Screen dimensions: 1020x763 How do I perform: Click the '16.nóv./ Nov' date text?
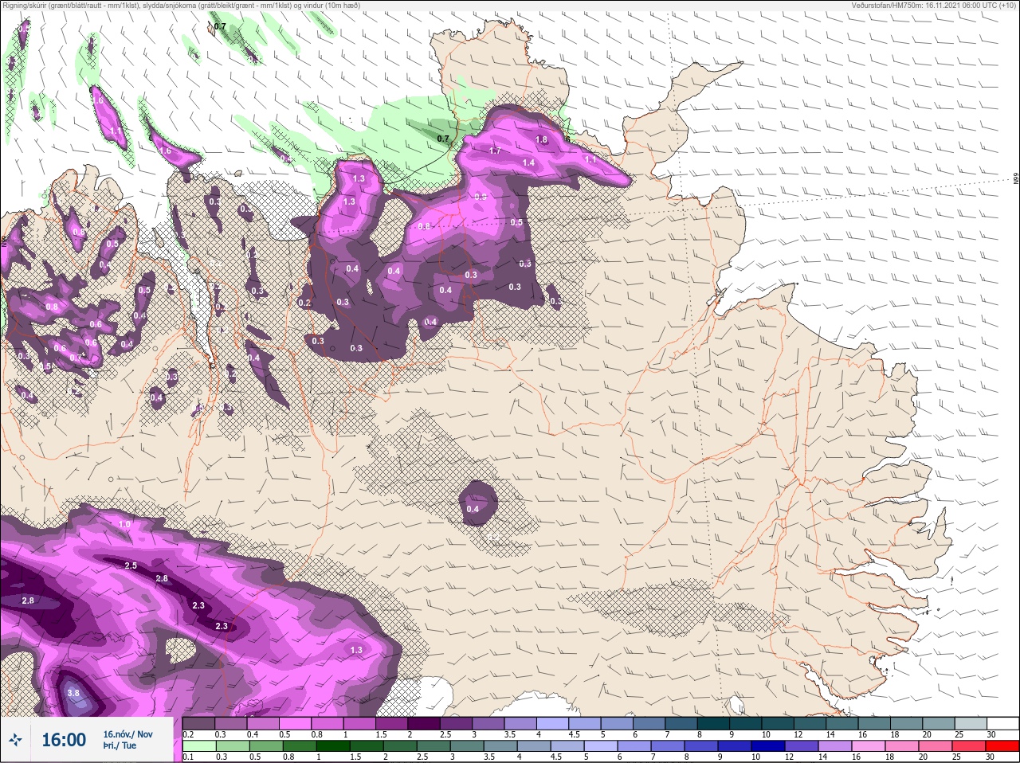click(127, 734)
